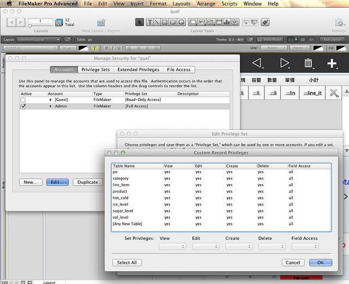This screenshot has height=284, width=349.
Task: Click the Part tool icon
Action: coord(254,22)
